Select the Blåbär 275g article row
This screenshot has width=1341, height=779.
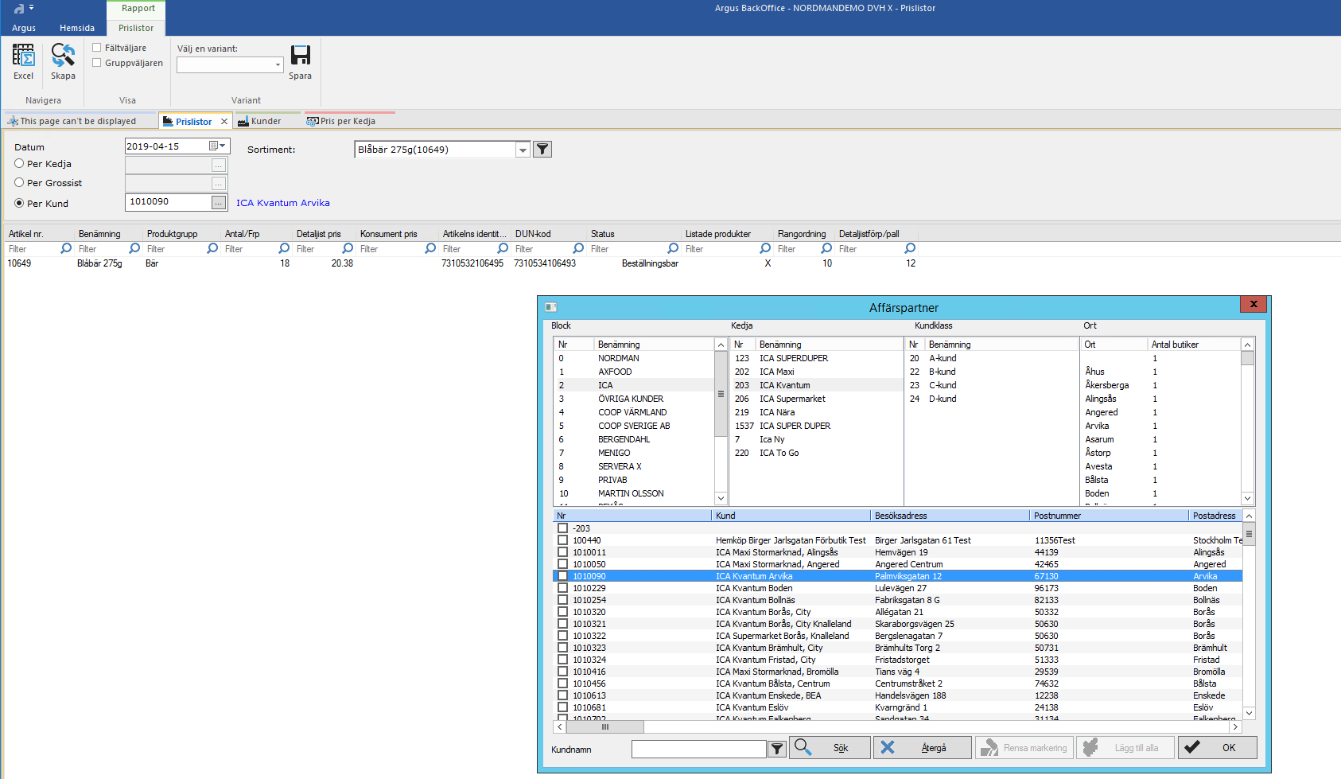coord(461,263)
